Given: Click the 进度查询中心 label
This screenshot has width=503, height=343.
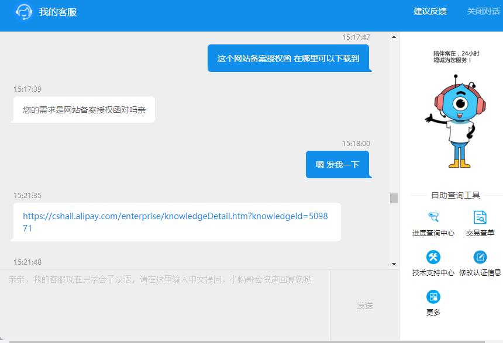Looking at the screenshot, I should (433, 233).
